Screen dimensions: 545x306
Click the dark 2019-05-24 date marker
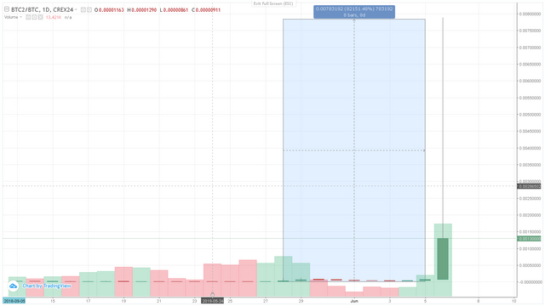pos(212,301)
